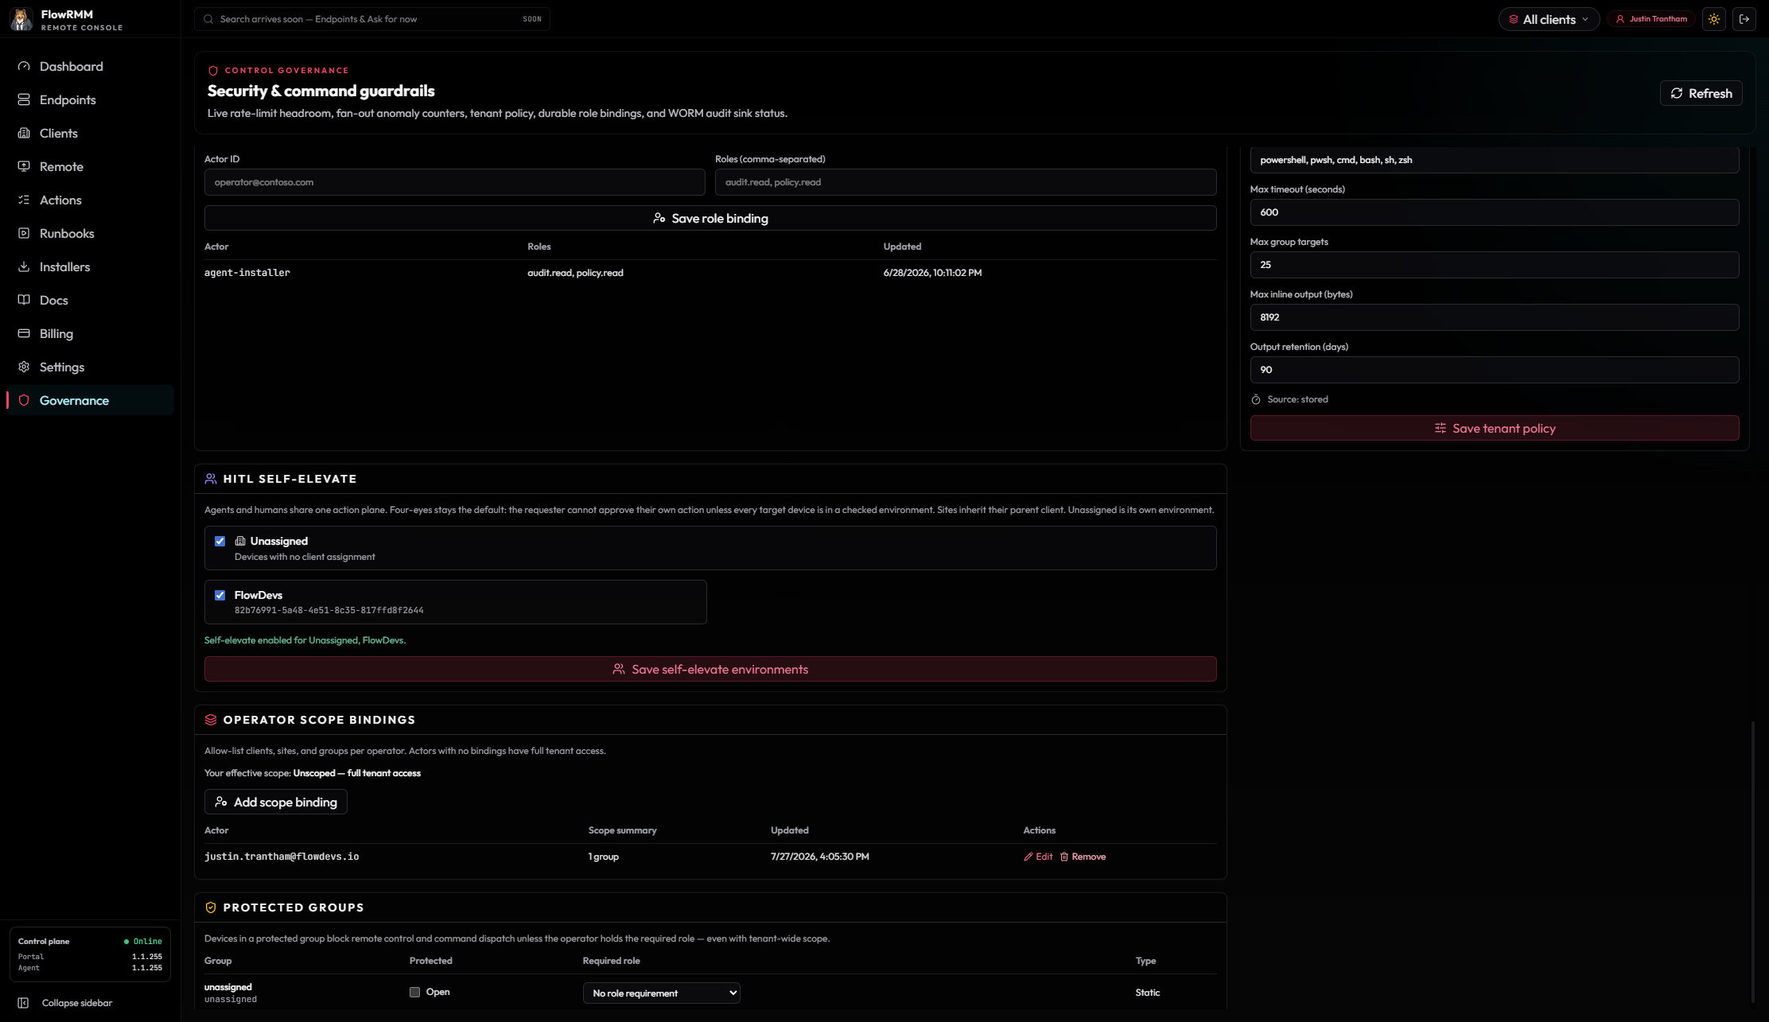Select Billing in the sidebar
Screen dimensions: 1769x1022
tap(90, 333)
